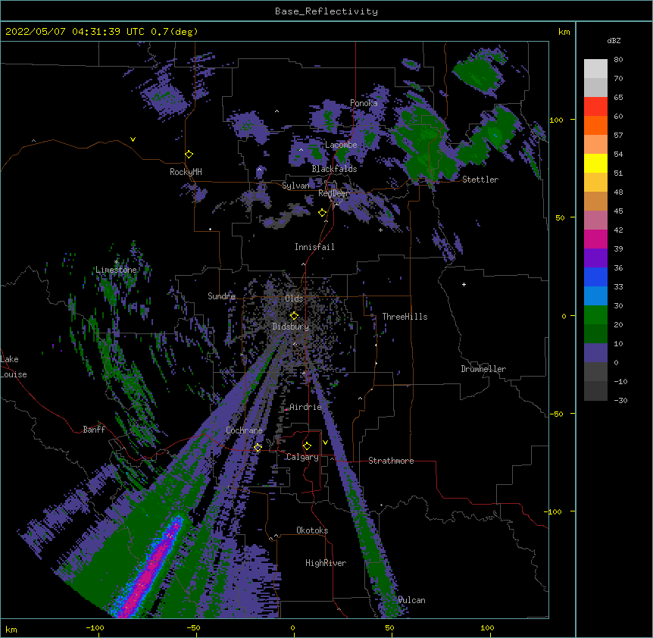Click the Stettler city label

coord(480,180)
